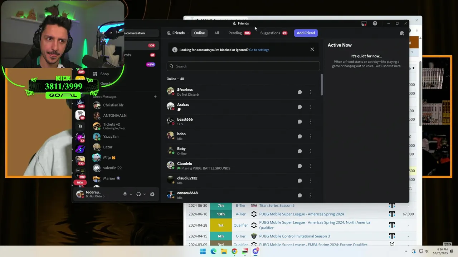Open more options for Claudelu
Image resolution: width=458 pixels, height=257 pixels.
tap(311, 166)
